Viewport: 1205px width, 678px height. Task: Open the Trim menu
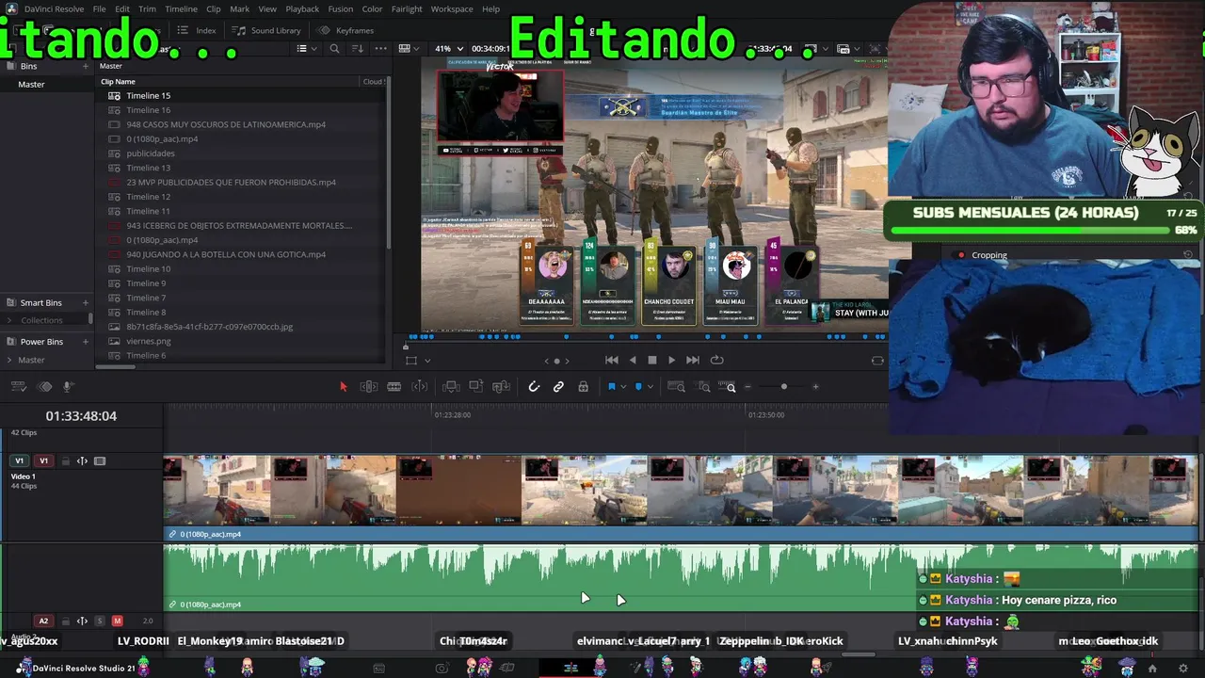pos(147,9)
